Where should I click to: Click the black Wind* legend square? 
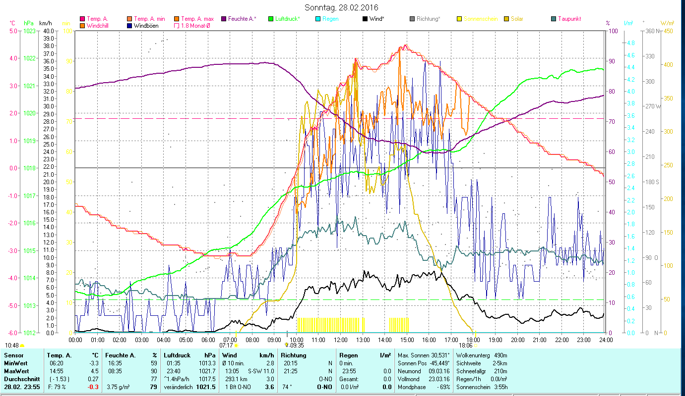pyautogui.click(x=365, y=19)
